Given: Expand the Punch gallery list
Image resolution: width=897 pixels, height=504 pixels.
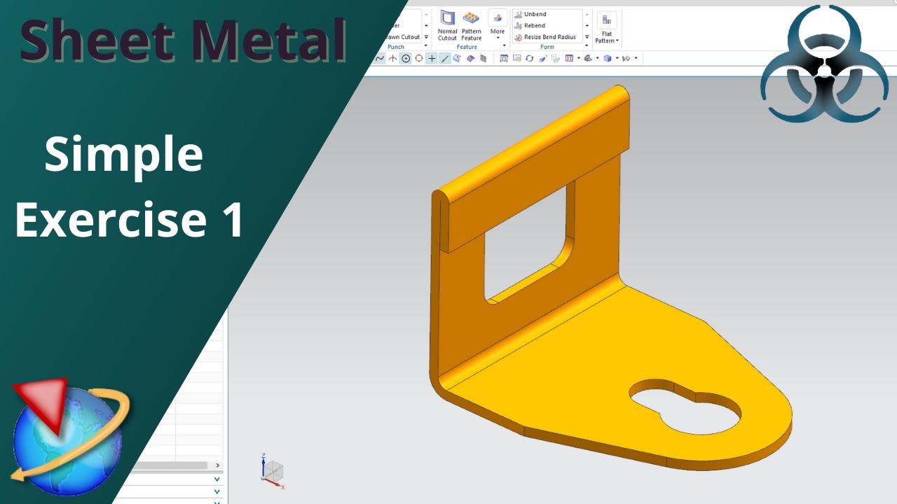Looking at the screenshot, I should tap(426, 37).
